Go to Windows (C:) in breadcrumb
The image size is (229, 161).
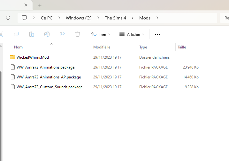[x=79, y=18]
